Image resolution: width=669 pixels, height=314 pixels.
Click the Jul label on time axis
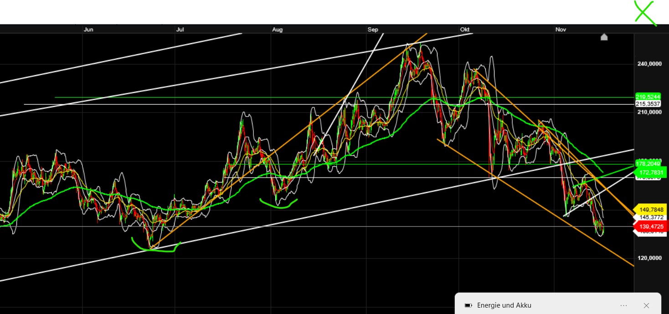point(180,30)
